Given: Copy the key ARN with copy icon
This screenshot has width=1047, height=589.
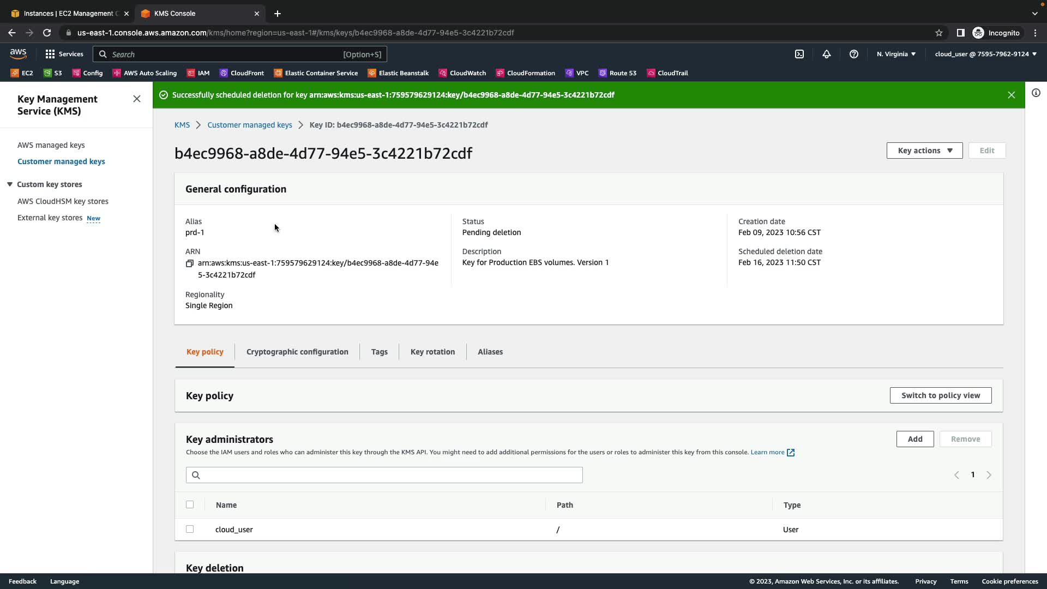Looking at the screenshot, I should [x=189, y=263].
